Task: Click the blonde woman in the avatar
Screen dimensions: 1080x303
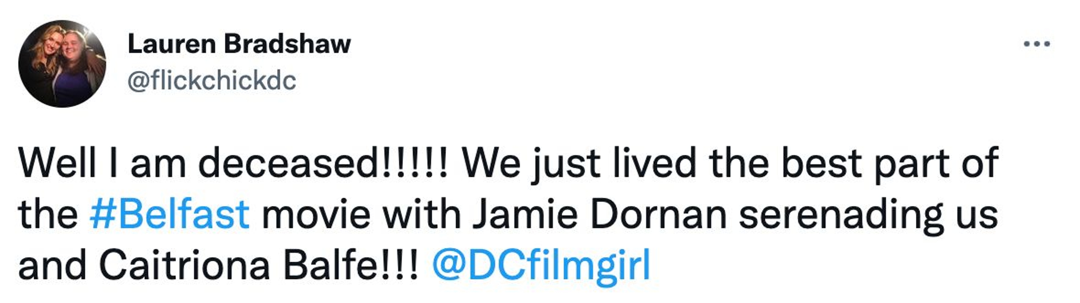Action: (x=46, y=59)
